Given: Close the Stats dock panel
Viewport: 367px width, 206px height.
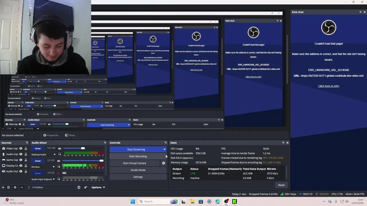Looking at the screenshot, I should [287, 143].
